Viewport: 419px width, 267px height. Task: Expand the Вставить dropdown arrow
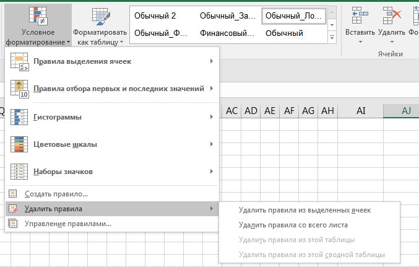coord(360,43)
